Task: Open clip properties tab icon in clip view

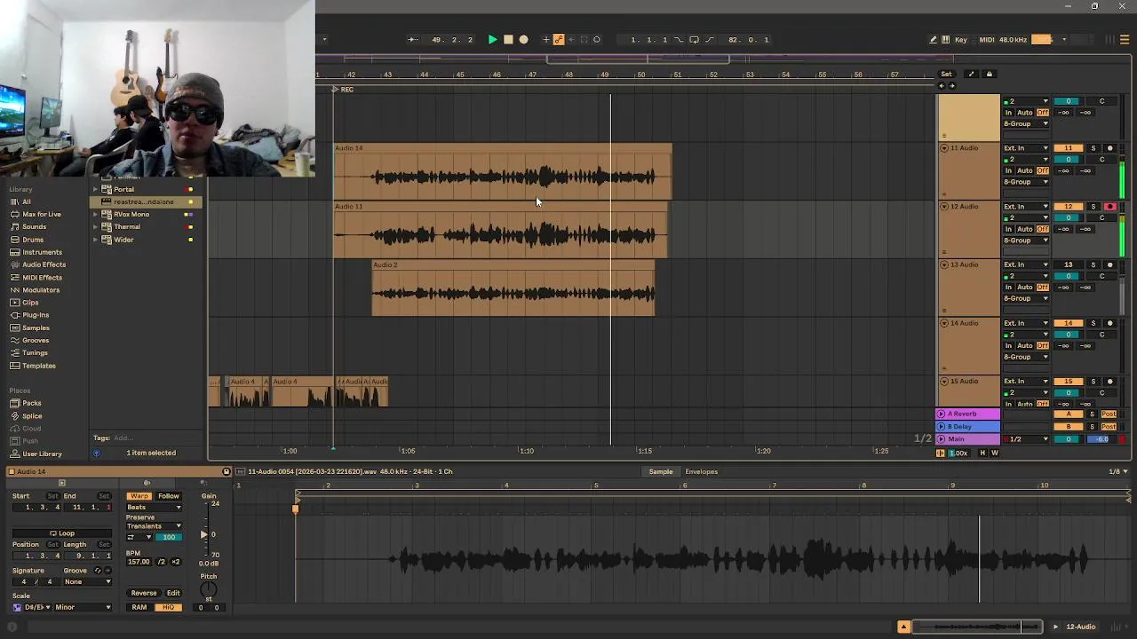Action: [x=61, y=483]
